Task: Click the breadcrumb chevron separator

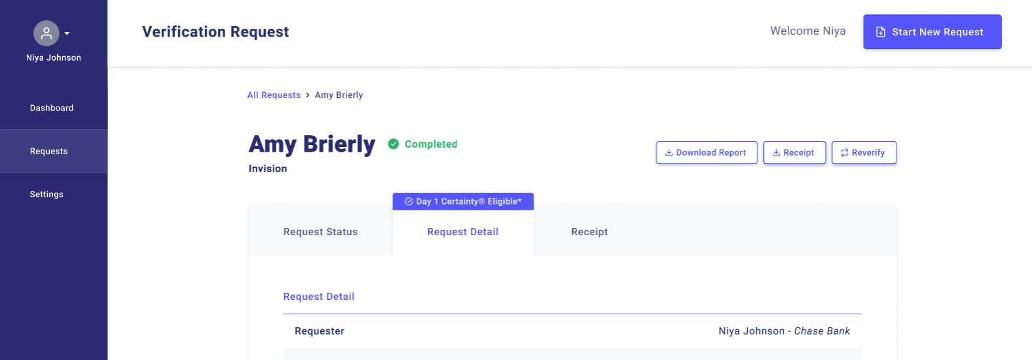Action: [308, 95]
